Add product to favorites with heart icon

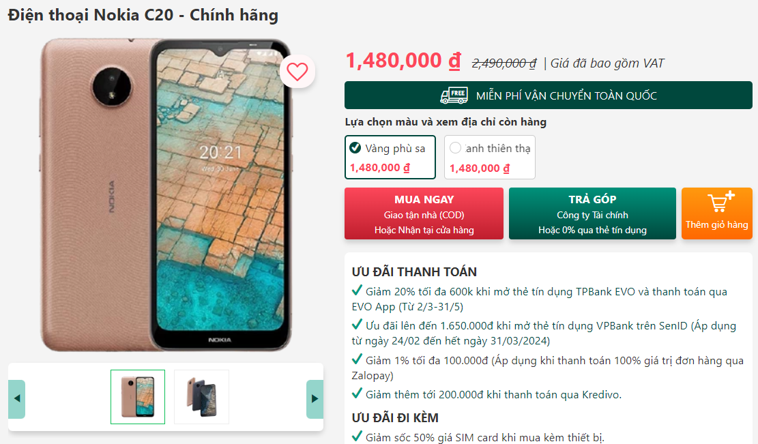(297, 72)
